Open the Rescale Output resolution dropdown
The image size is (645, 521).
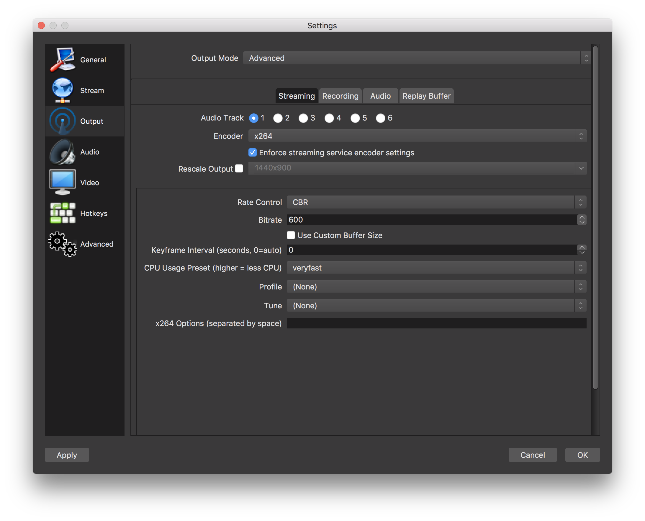pyautogui.click(x=418, y=168)
